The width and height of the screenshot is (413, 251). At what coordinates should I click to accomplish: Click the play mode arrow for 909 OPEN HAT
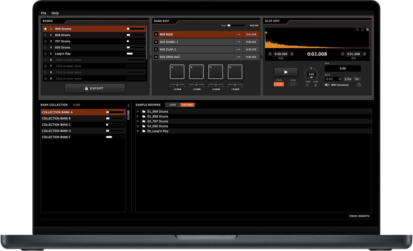[239, 57]
